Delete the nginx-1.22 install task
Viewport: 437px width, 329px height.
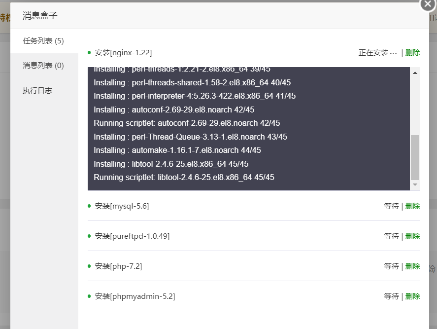[x=412, y=52]
